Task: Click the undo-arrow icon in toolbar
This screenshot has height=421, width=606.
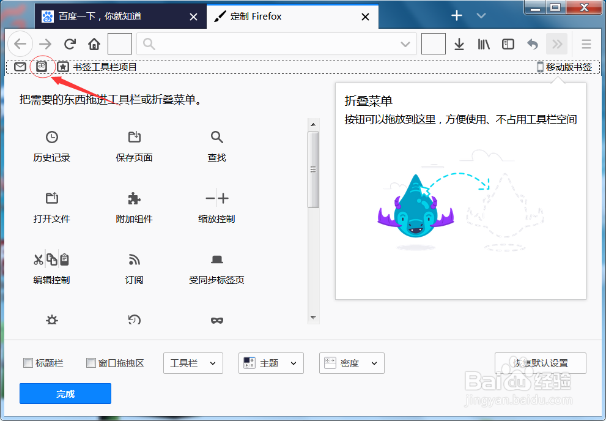Action: click(533, 44)
